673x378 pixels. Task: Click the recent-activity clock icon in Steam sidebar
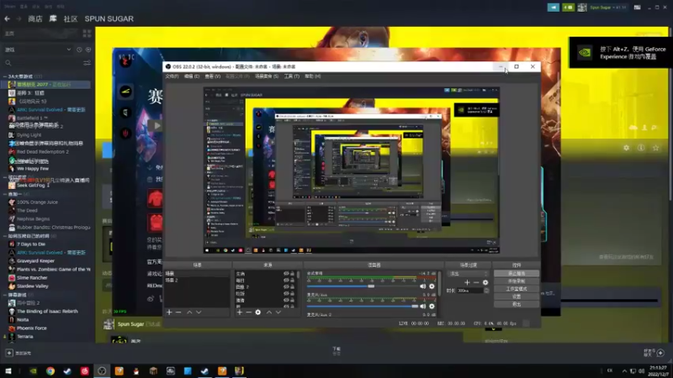point(79,50)
